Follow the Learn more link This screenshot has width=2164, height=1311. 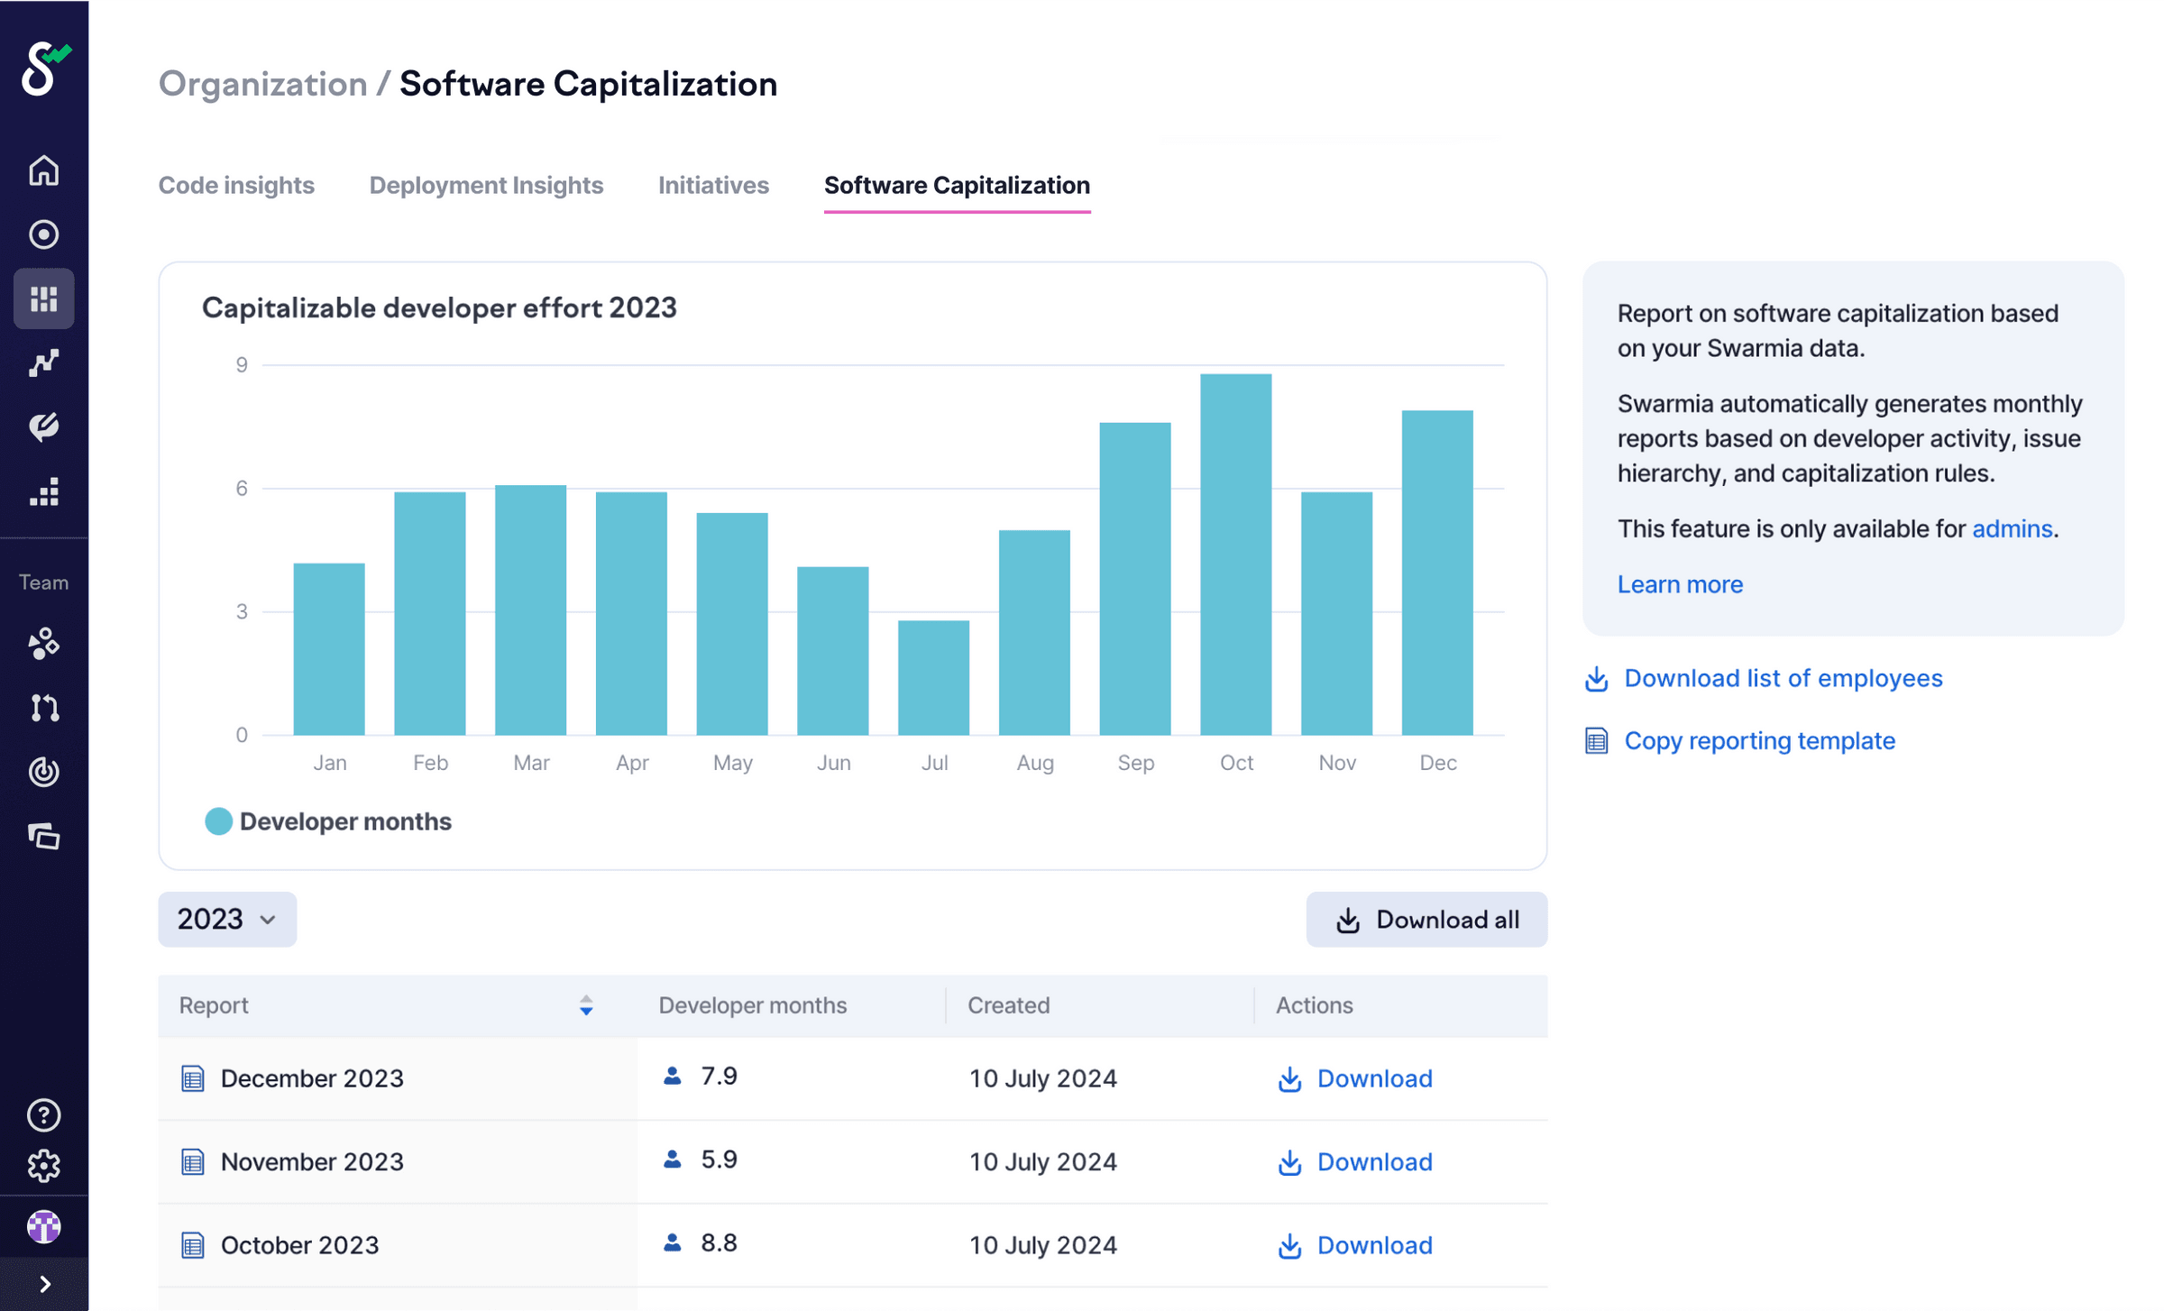(1679, 584)
